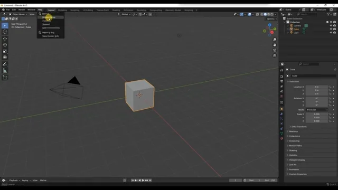Screen dimensions: 338x190
Task: Click the viewport pan hand icon
Action: [275, 45]
